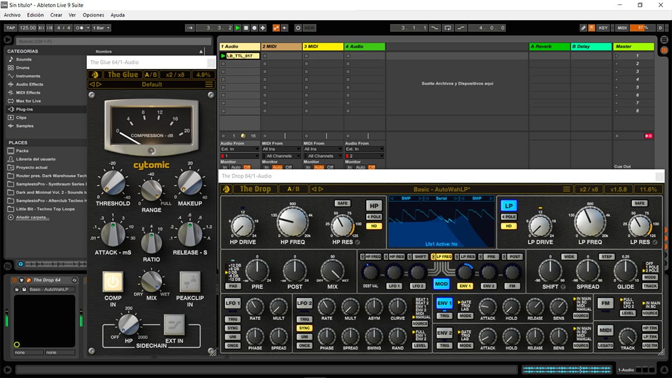Viewport: 672px width, 378px height.
Task: Launch Master scene 1
Action: (618, 56)
